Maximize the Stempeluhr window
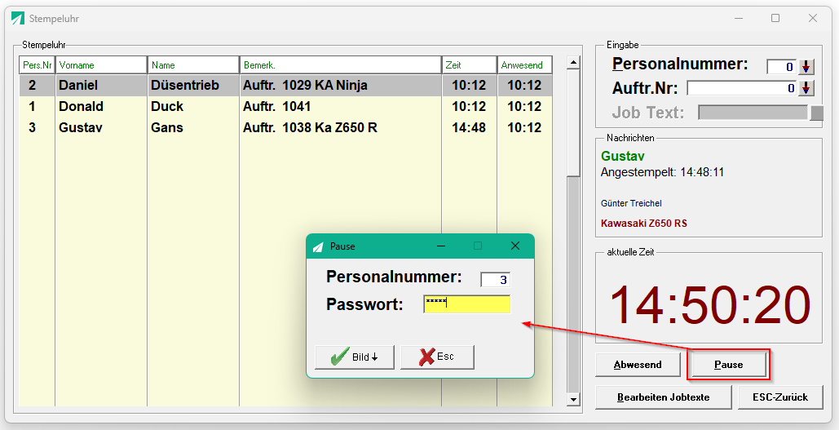 [x=775, y=18]
